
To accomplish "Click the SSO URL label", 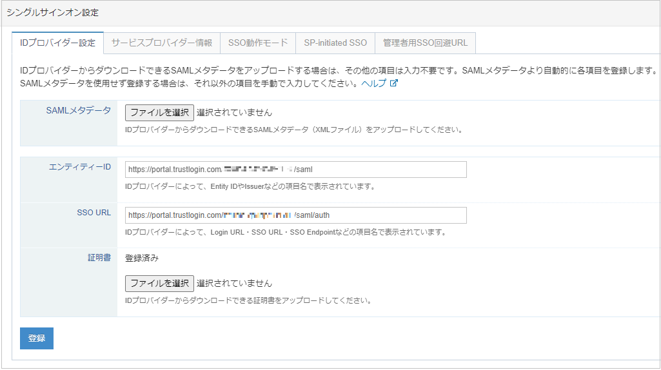I will point(94,212).
